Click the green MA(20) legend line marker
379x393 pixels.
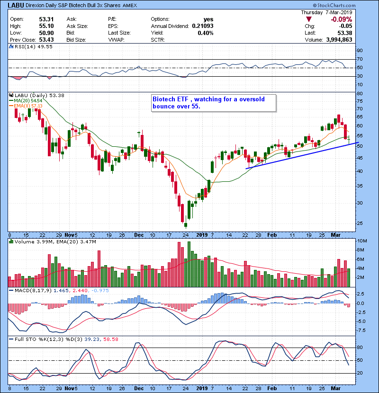11,101
